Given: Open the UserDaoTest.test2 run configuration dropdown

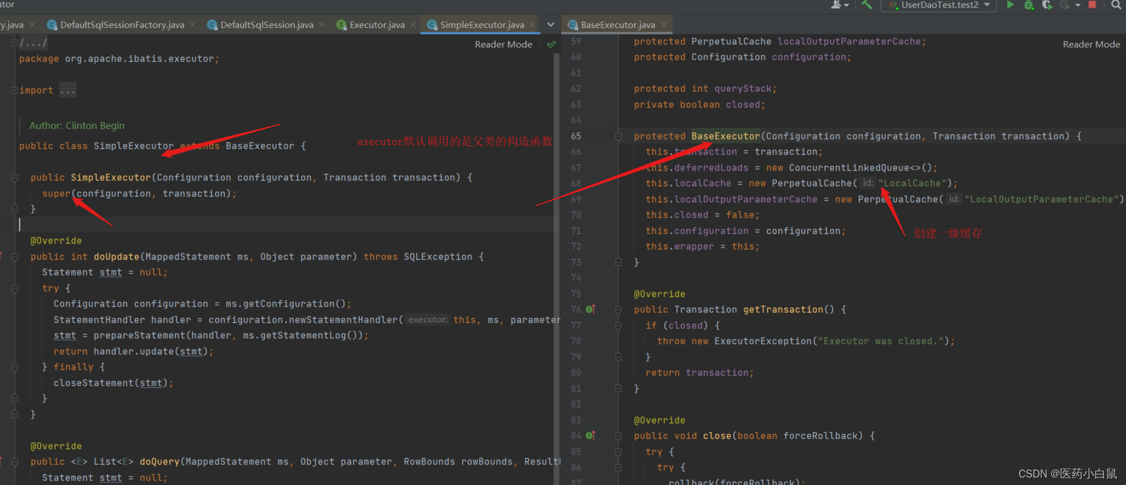Looking at the screenshot, I should (939, 5).
